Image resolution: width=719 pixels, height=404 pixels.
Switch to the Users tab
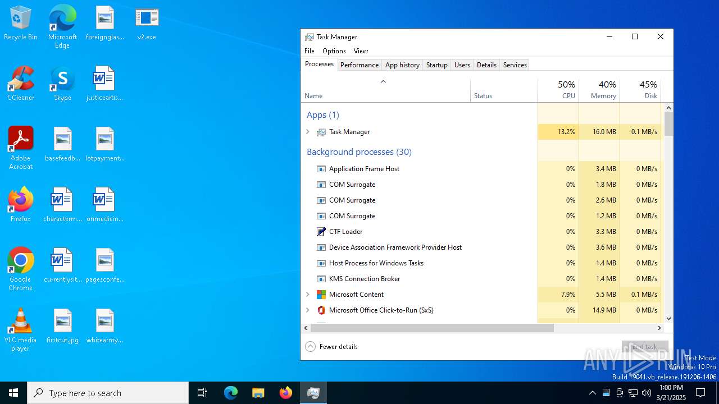tap(462, 65)
